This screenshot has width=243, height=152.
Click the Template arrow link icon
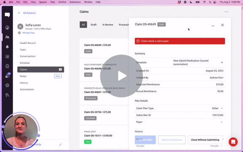[x=222, y=62]
